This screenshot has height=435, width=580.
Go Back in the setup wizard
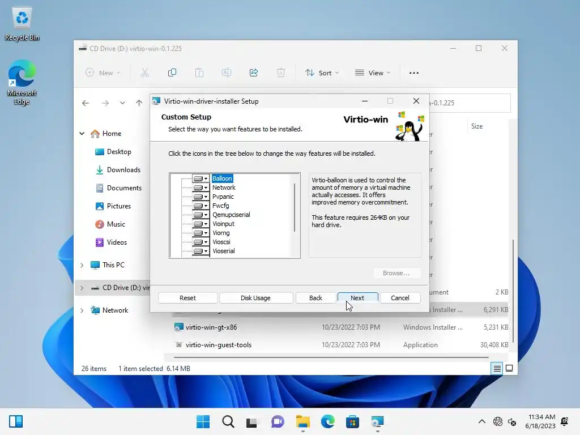pos(315,298)
